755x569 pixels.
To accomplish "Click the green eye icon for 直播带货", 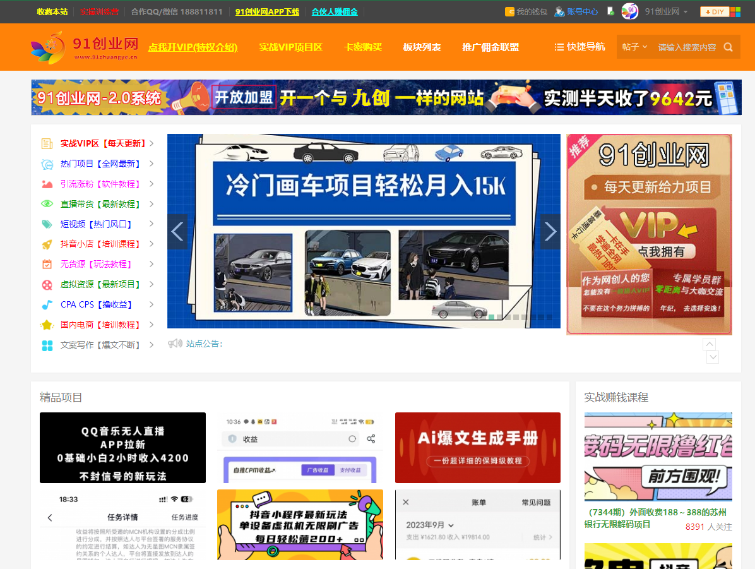I will (x=47, y=204).
